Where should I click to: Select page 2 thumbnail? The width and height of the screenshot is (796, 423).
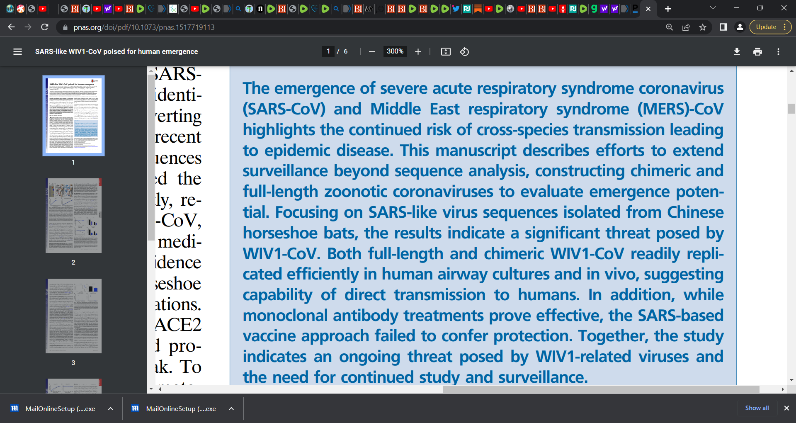[73, 216]
